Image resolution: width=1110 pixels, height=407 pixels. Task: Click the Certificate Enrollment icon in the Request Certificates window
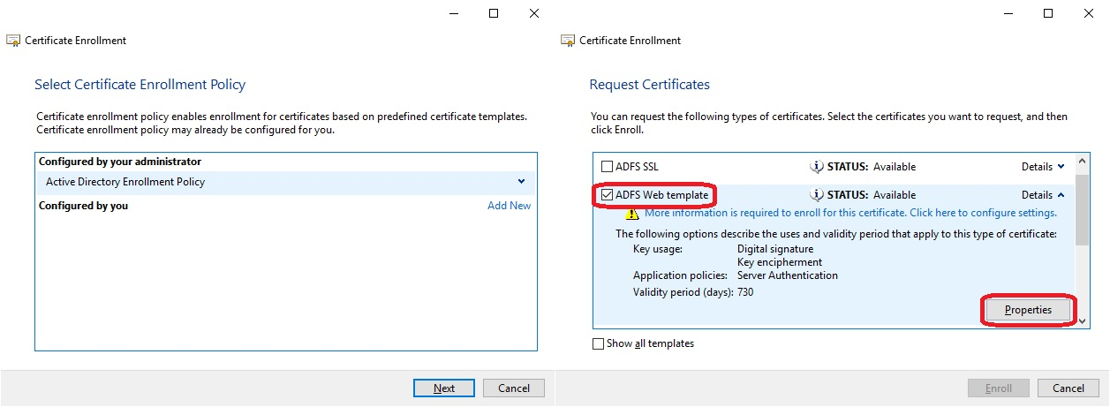(568, 41)
